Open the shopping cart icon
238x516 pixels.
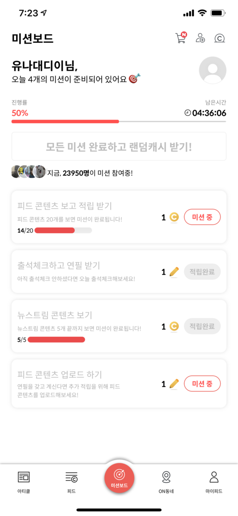181,38
